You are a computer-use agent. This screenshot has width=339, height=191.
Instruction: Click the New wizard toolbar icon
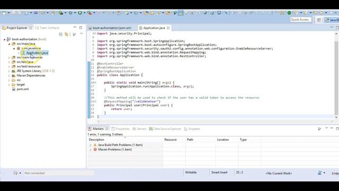pos(4,13)
